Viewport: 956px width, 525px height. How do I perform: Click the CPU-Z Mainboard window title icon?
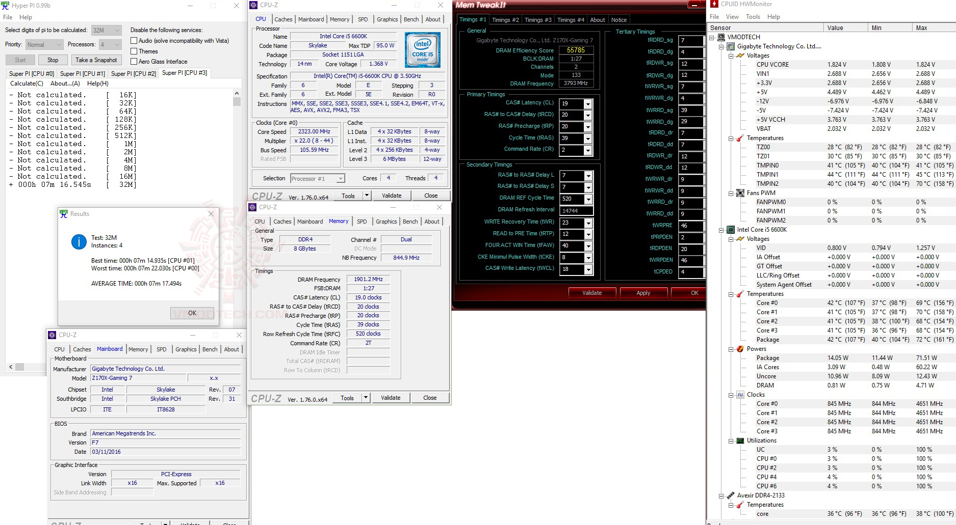click(52, 335)
